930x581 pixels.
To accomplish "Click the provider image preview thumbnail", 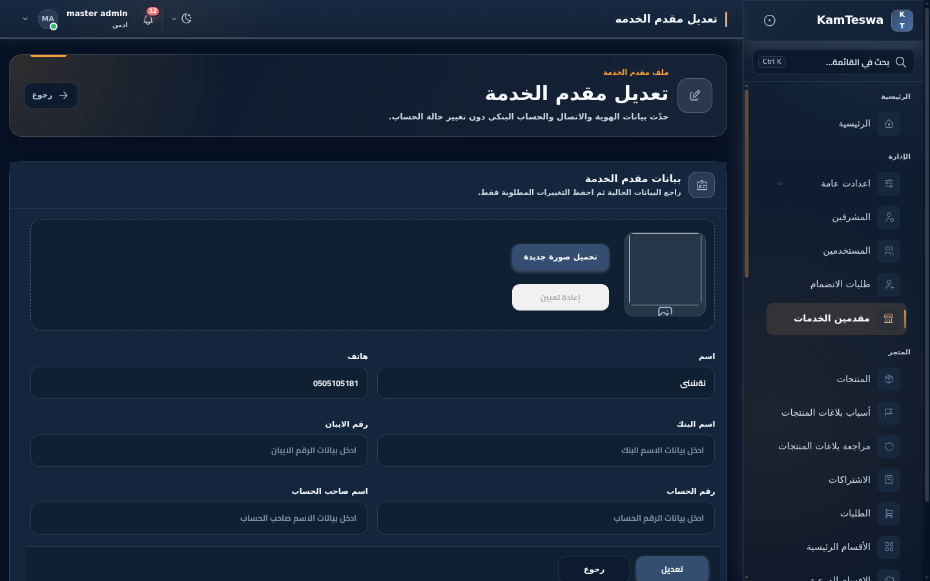I will click(665, 269).
